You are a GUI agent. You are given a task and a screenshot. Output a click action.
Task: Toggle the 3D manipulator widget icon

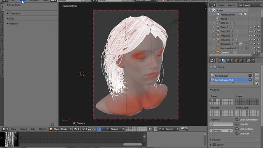[95, 129]
